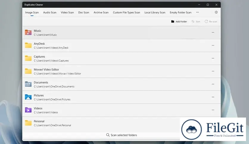Select the Documents folder name
The width and height of the screenshot is (249, 144).
[41, 82]
